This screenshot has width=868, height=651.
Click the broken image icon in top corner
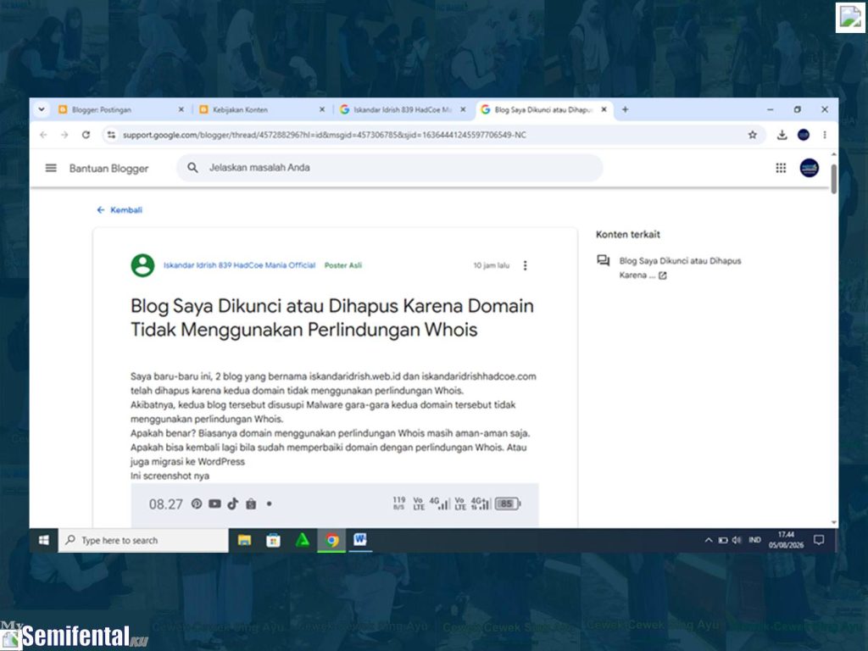[x=849, y=17]
